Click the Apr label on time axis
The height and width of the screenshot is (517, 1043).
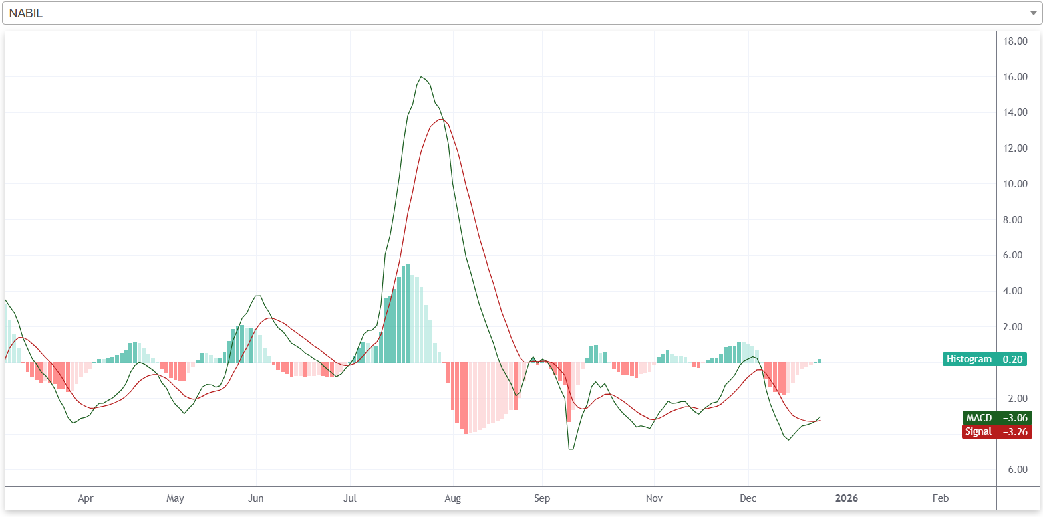(85, 498)
